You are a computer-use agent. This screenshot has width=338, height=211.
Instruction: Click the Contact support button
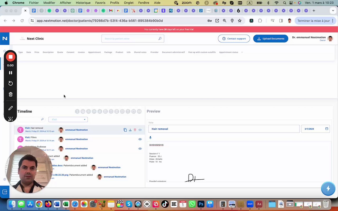(x=234, y=39)
